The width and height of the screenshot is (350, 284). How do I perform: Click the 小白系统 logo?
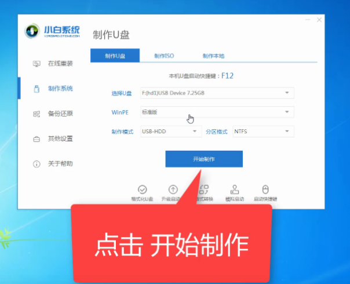52,32
